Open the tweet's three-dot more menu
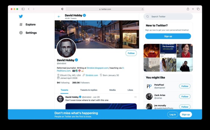This screenshot has width=210, height=130. tap(135, 97)
